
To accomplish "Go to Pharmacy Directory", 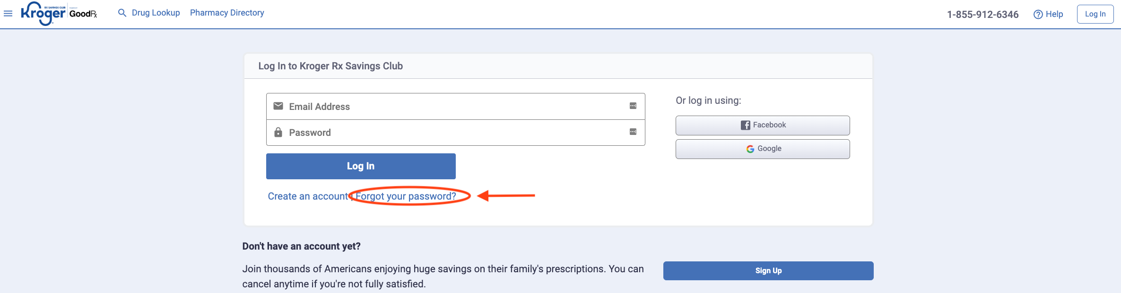I will click(227, 13).
